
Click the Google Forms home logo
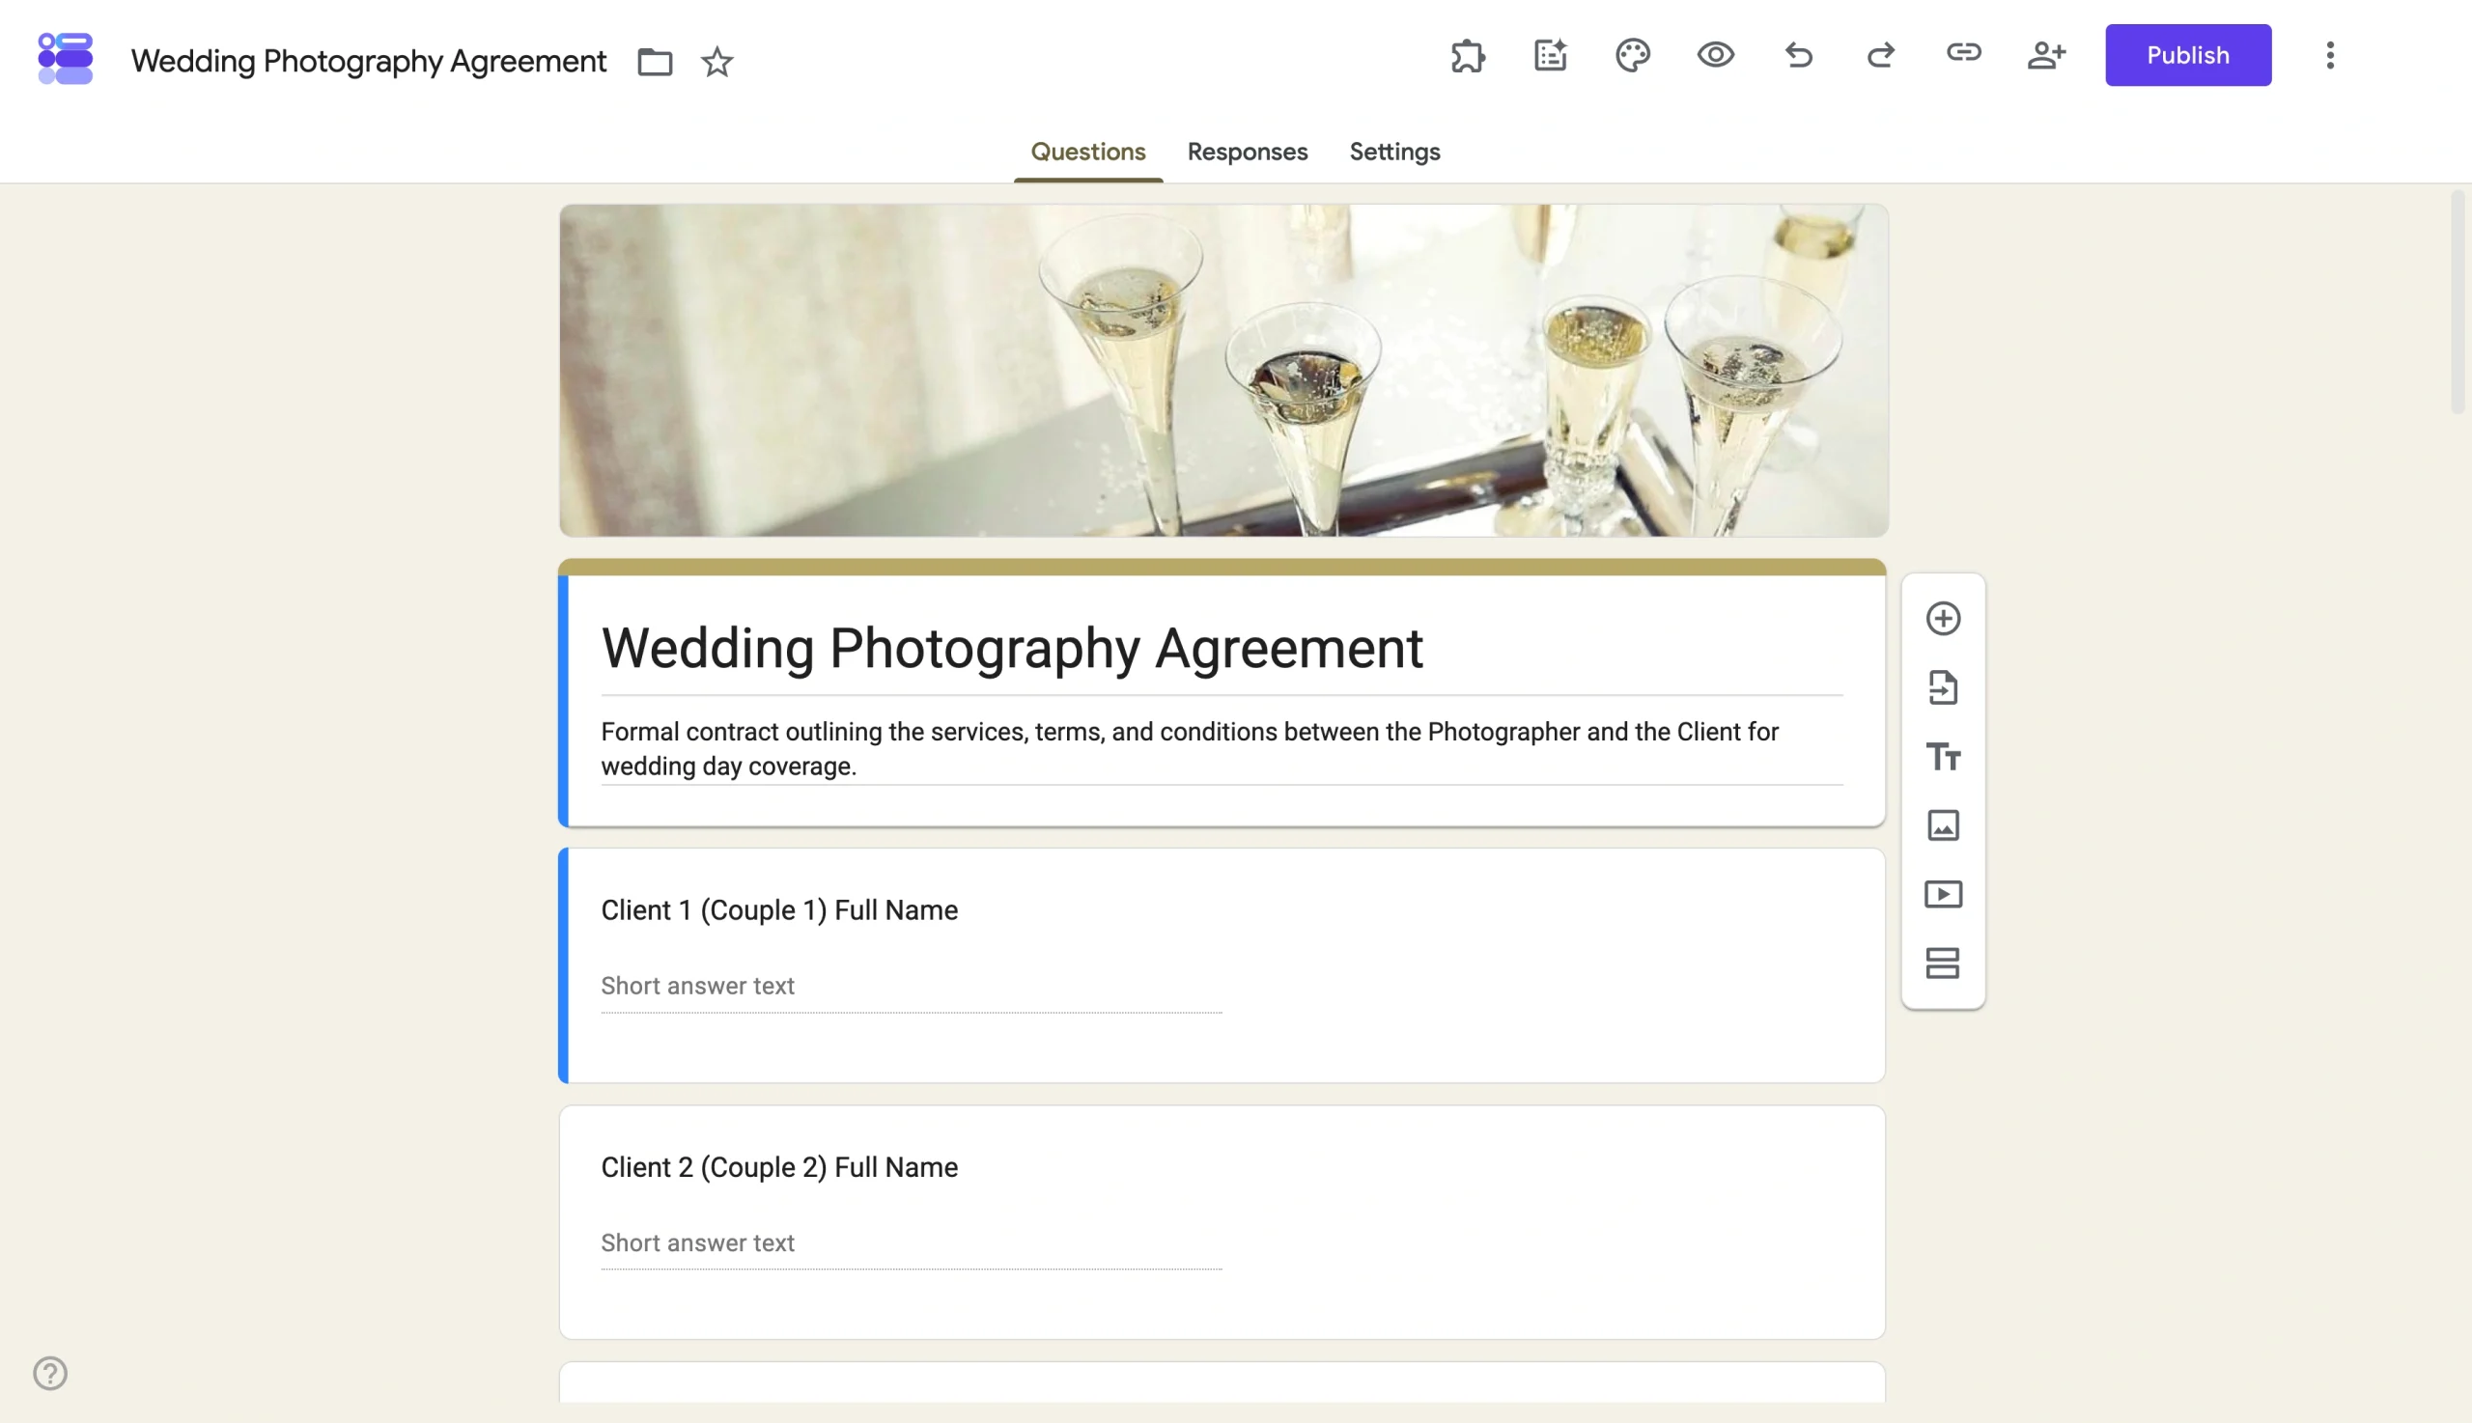(x=65, y=59)
